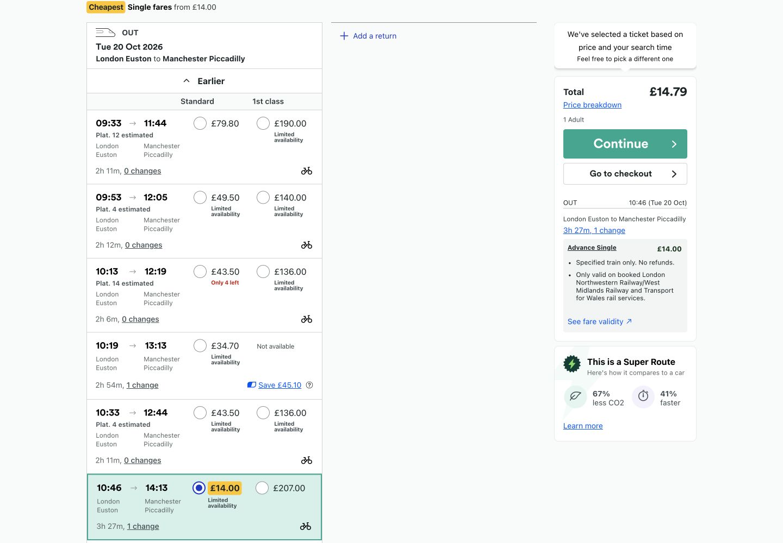Open the 1 change details for 10:46 train
Image resolution: width=783 pixels, height=543 pixels.
click(143, 526)
